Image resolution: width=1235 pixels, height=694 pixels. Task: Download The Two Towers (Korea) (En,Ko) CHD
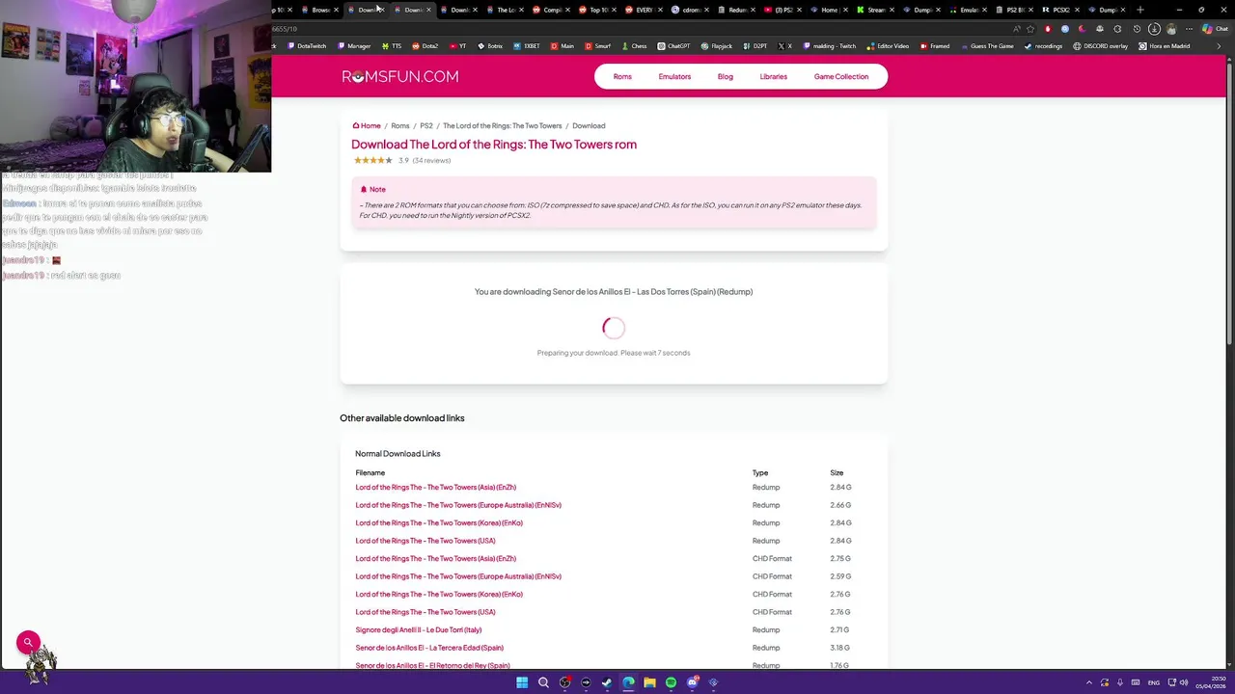pos(439,595)
